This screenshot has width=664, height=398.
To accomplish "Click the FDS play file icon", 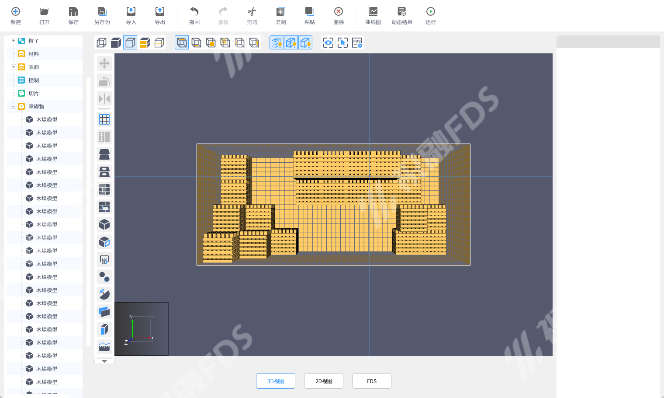I will (357, 42).
